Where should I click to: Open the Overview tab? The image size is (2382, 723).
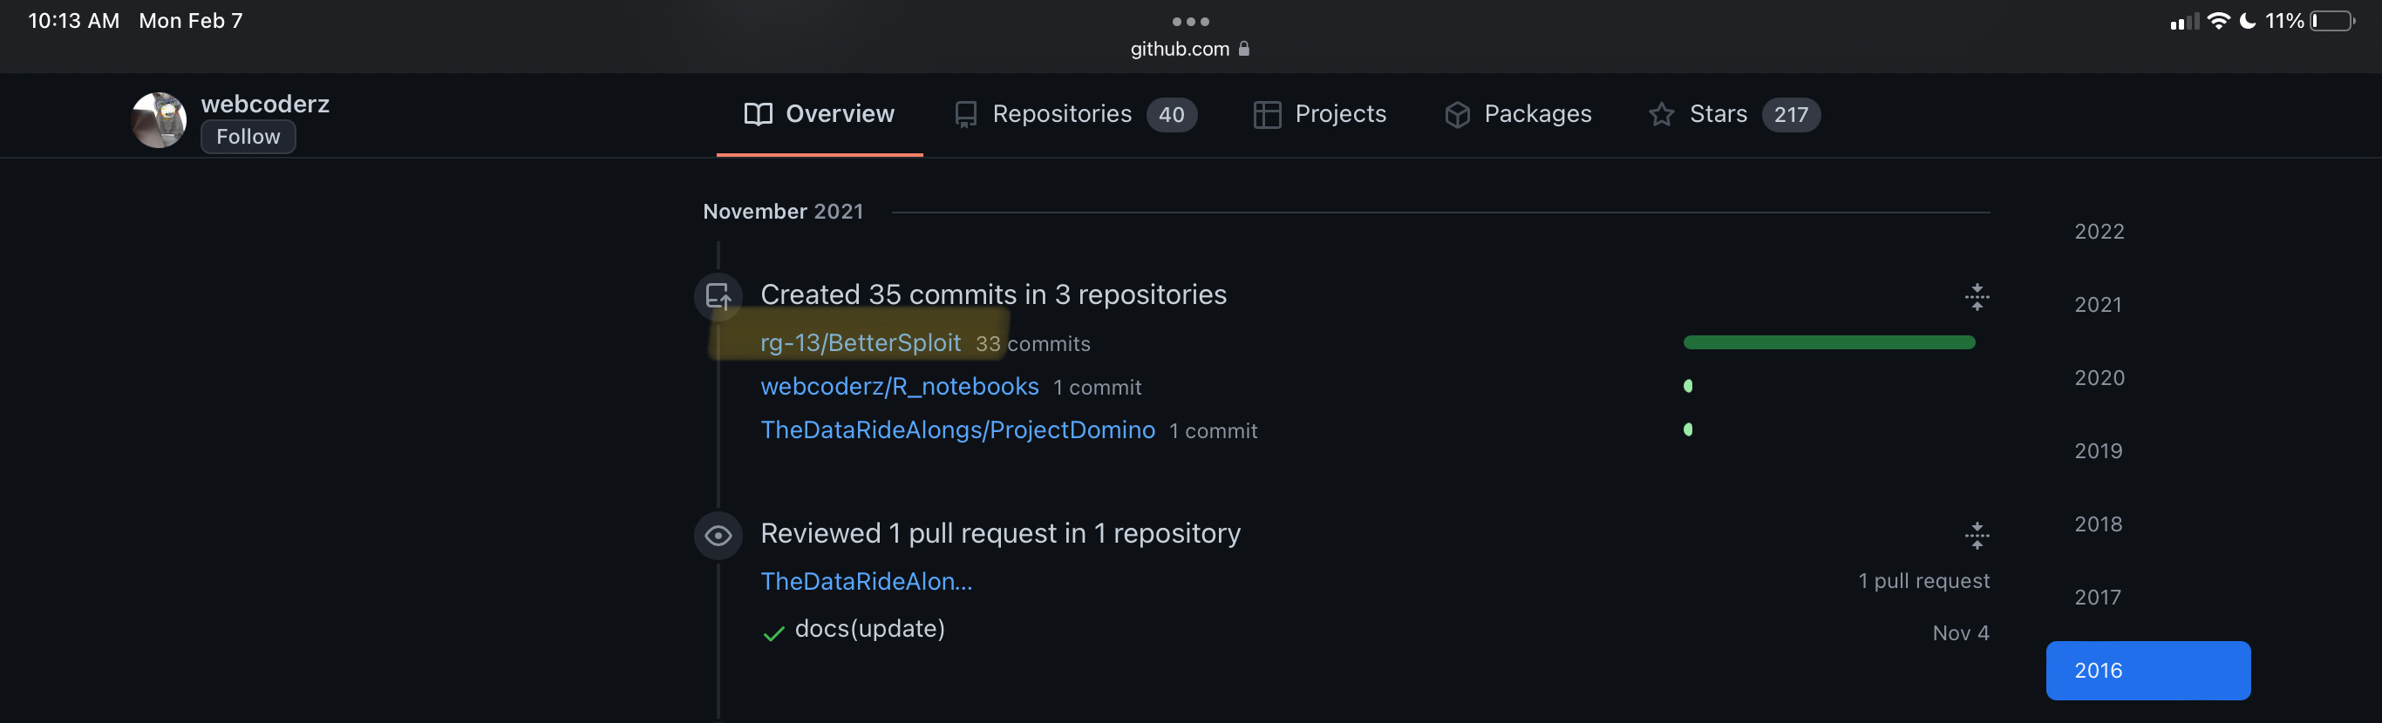point(820,114)
